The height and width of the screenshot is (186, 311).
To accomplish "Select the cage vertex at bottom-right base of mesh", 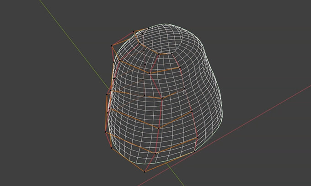I will click(195, 151).
